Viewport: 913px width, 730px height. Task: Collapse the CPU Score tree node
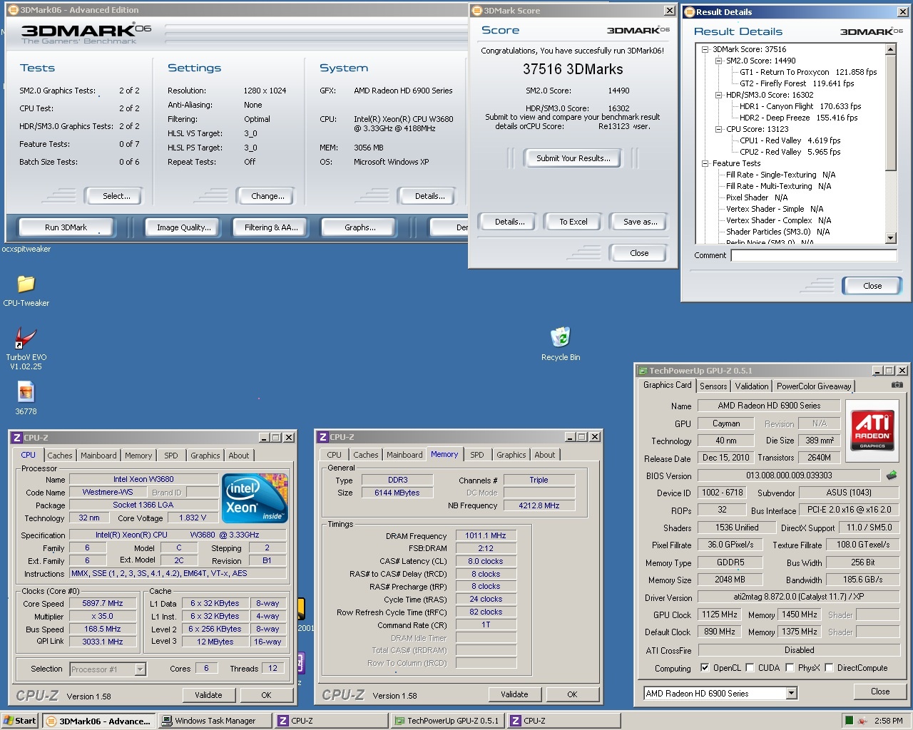pyautogui.click(x=718, y=130)
